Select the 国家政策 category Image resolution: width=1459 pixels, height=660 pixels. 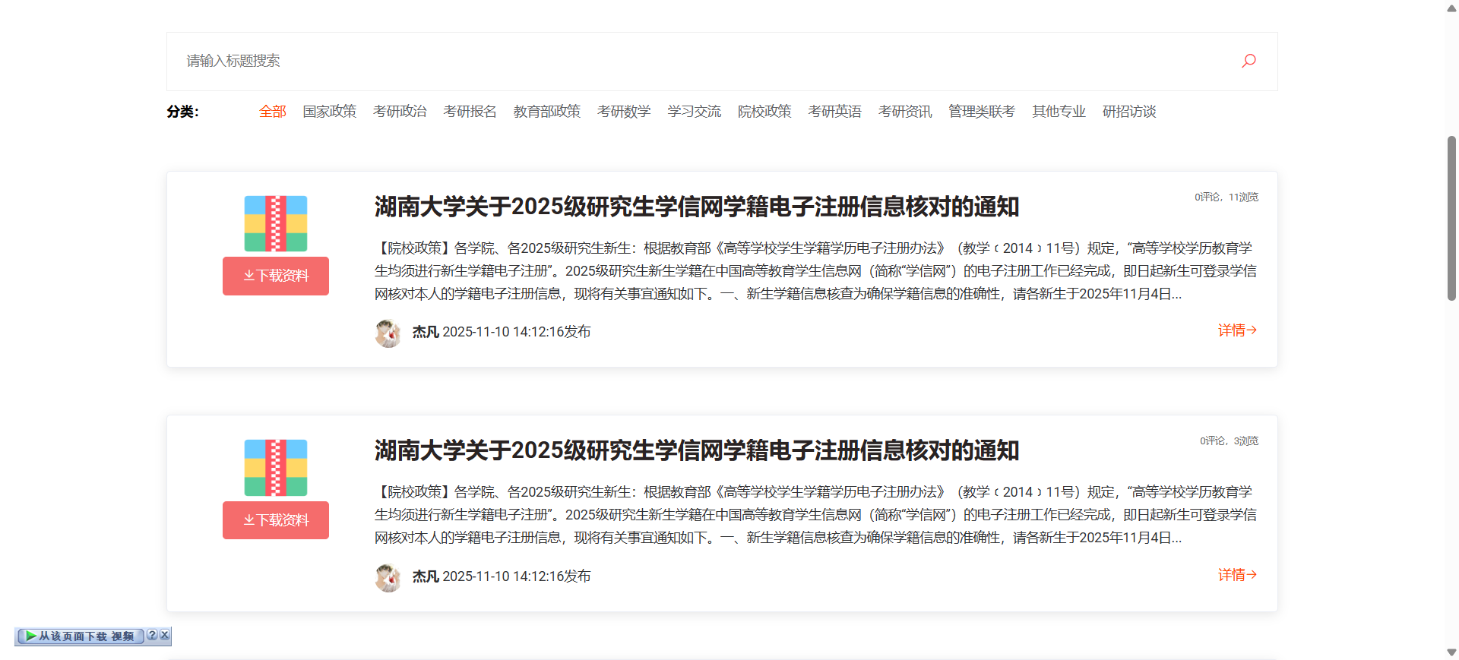coord(329,112)
